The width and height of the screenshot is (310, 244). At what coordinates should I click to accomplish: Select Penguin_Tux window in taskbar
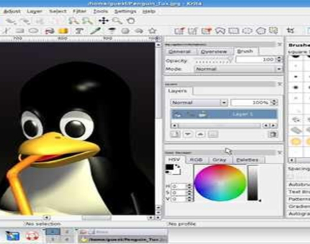point(123,239)
